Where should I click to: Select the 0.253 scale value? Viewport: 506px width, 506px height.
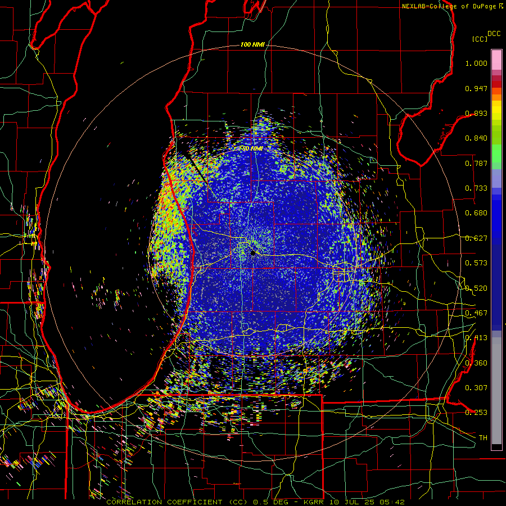pos(476,413)
